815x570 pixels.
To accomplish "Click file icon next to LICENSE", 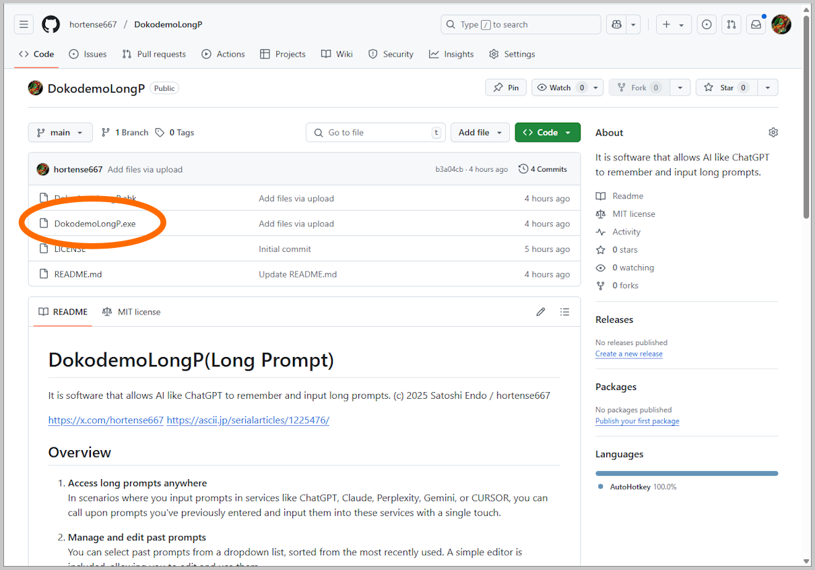I will [44, 249].
